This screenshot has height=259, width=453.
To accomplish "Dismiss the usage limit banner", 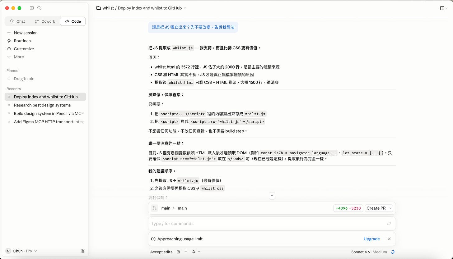I will (x=389, y=239).
